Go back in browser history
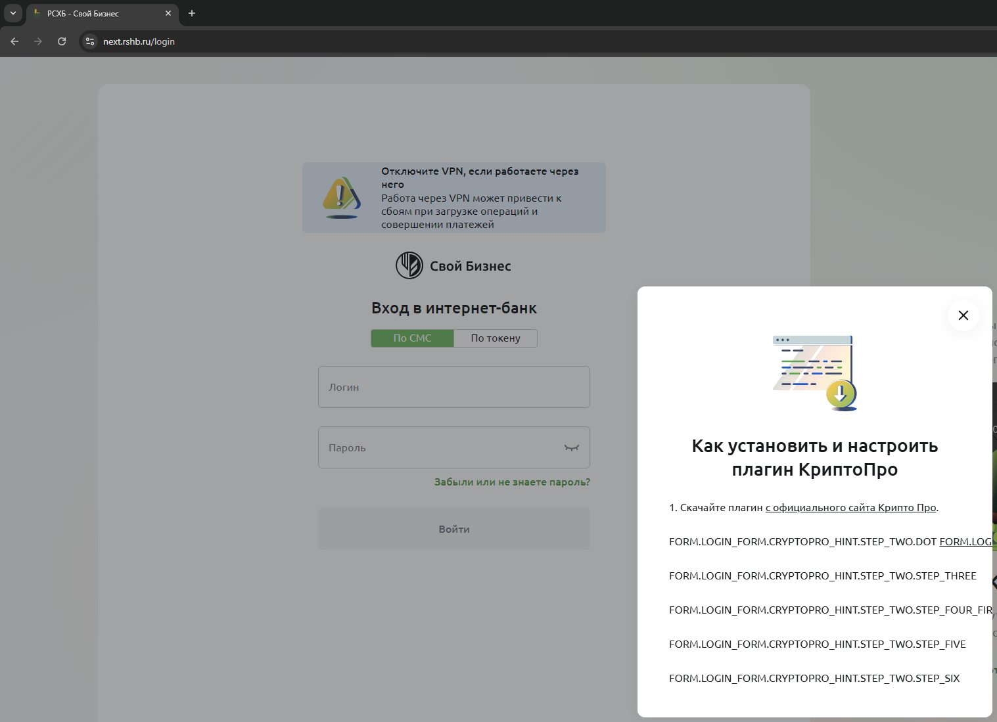 point(14,41)
